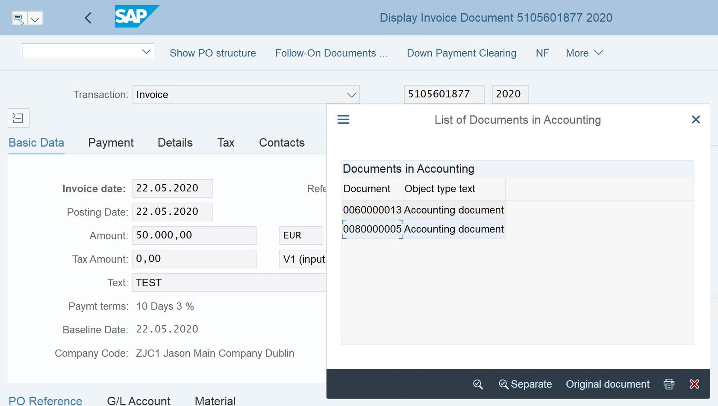Click Accounting document text for 0080000005
718x406 pixels.
454,229
